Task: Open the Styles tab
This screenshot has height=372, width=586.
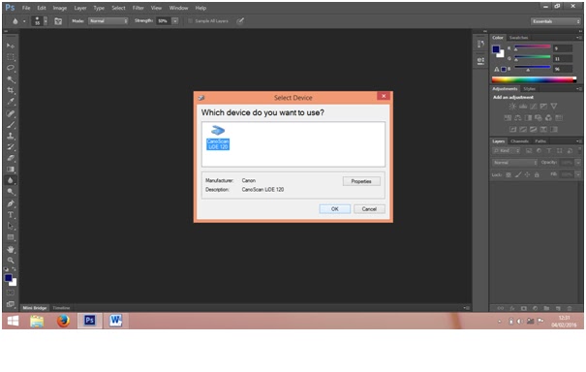Action: 529,89
